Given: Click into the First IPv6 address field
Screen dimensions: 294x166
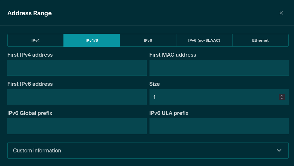Looking at the screenshot, I should pyautogui.click(x=77, y=97).
